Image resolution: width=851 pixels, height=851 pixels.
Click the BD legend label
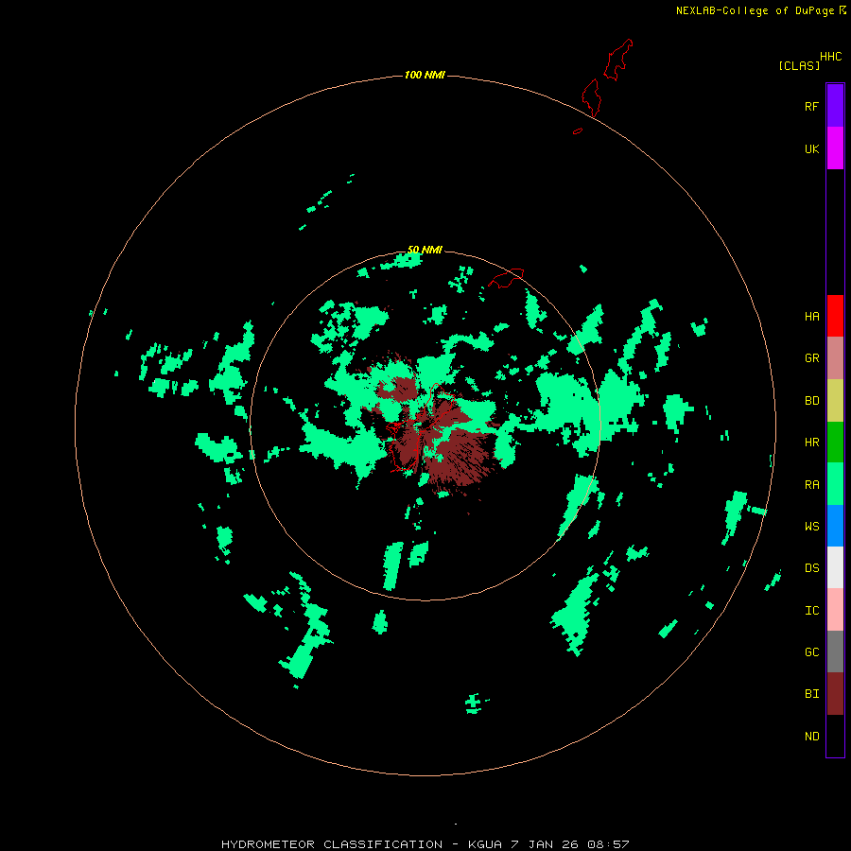pyautogui.click(x=811, y=401)
